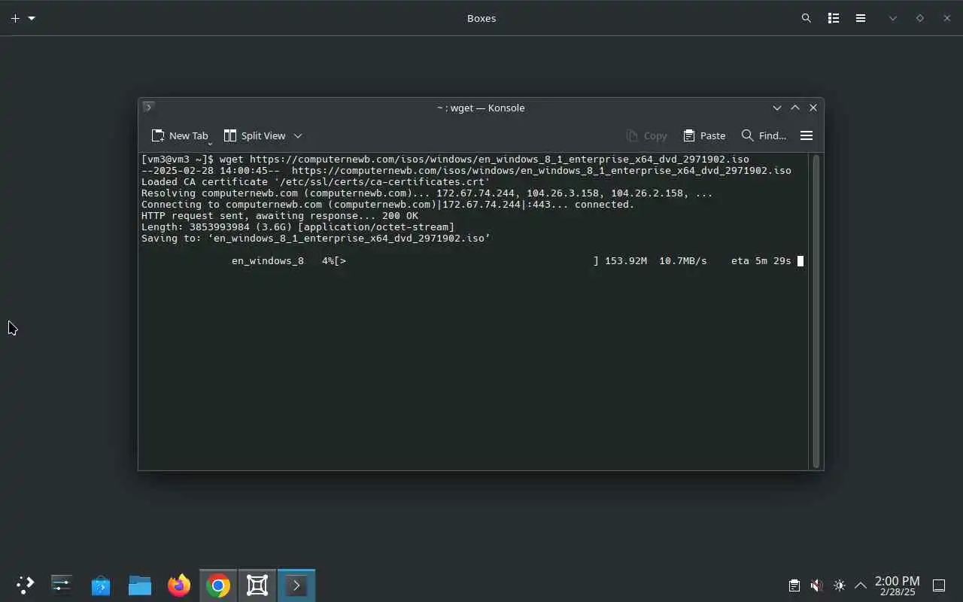The image size is (963, 602).
Task: Switch to Google Chrome on the taskbar
Action: click(218, 585)
